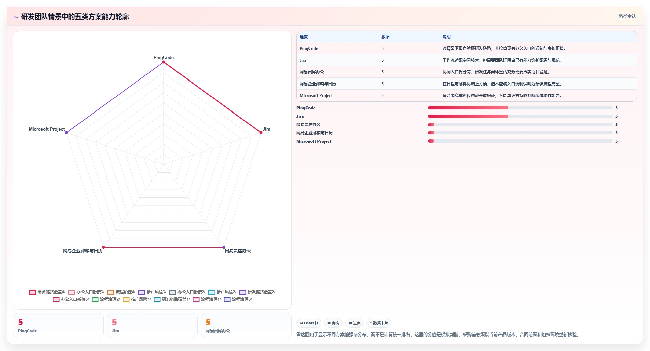Click the 数据卡片 chip
650x351 pixels.
[x=379, y=323]
